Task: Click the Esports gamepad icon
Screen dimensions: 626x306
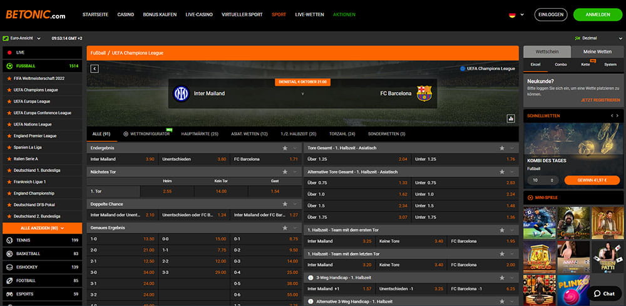Action: pyautogui.click(x=9, y=294)
